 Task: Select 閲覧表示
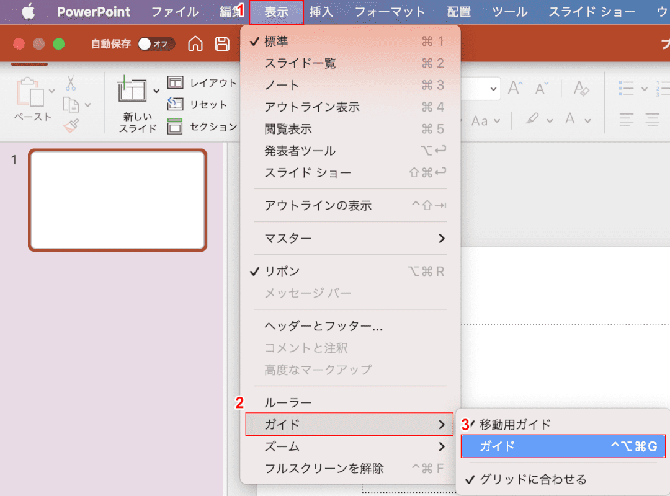(350, 129)
